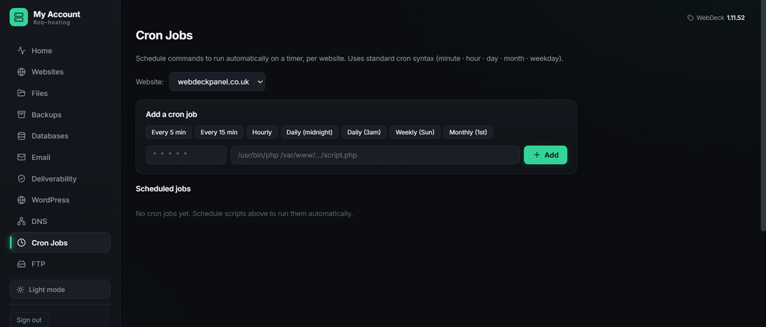Click the Cron Jobs clock icon
766x327 pixels.
point(22,243)
